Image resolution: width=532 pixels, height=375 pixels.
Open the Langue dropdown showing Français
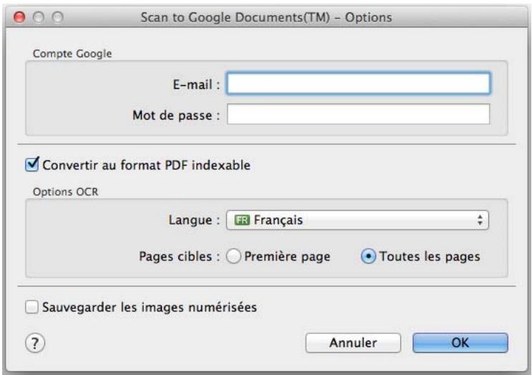pos(357,221)
